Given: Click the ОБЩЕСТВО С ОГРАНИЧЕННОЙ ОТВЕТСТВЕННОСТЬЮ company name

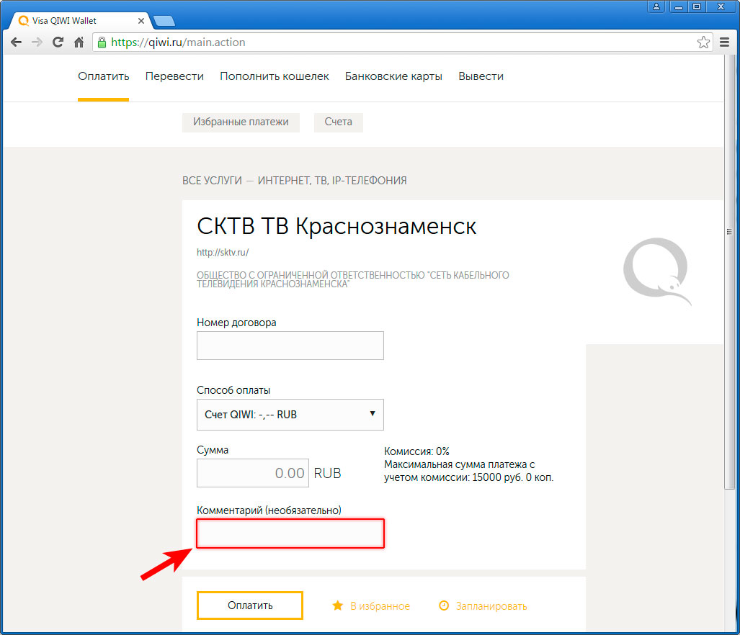Looking at the screenshot, I should (x=353, y=279).
